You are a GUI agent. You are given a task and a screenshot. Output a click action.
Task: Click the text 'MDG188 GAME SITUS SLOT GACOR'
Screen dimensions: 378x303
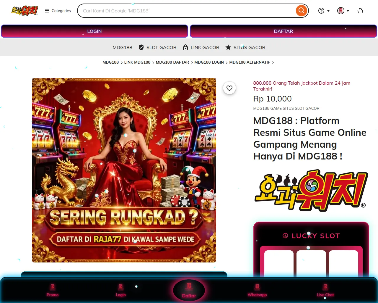tap(286, 108)
